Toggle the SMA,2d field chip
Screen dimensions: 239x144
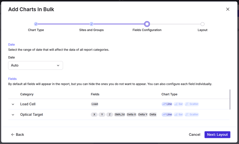[x=119, y=115]
